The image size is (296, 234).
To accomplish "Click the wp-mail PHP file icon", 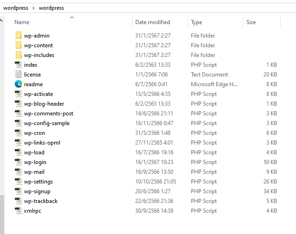I will (19, 171).
